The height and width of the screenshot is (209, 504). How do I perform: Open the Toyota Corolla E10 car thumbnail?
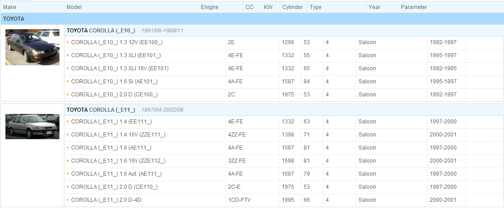coord(32,47)
